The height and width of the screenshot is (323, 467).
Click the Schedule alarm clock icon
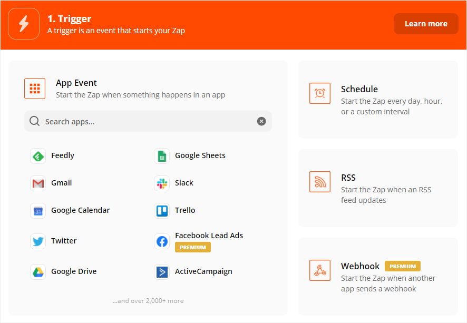coord(320,93)
